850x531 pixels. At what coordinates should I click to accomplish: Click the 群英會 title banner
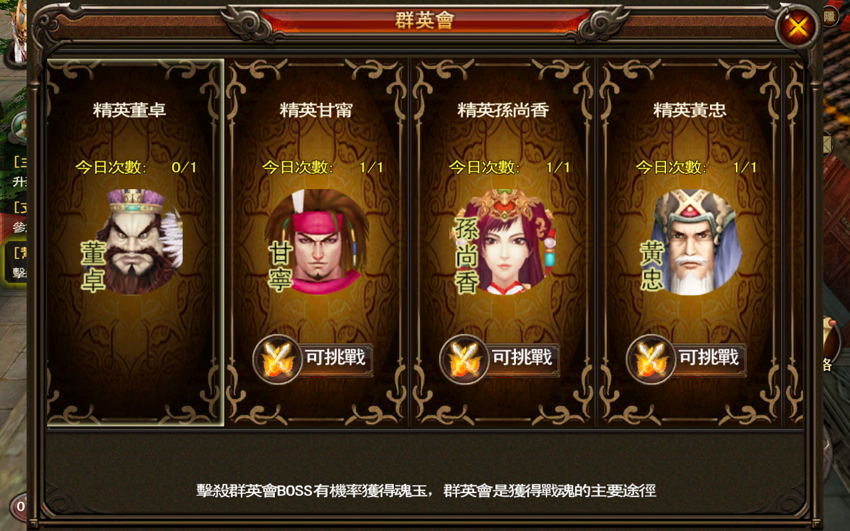coord(425,21)
